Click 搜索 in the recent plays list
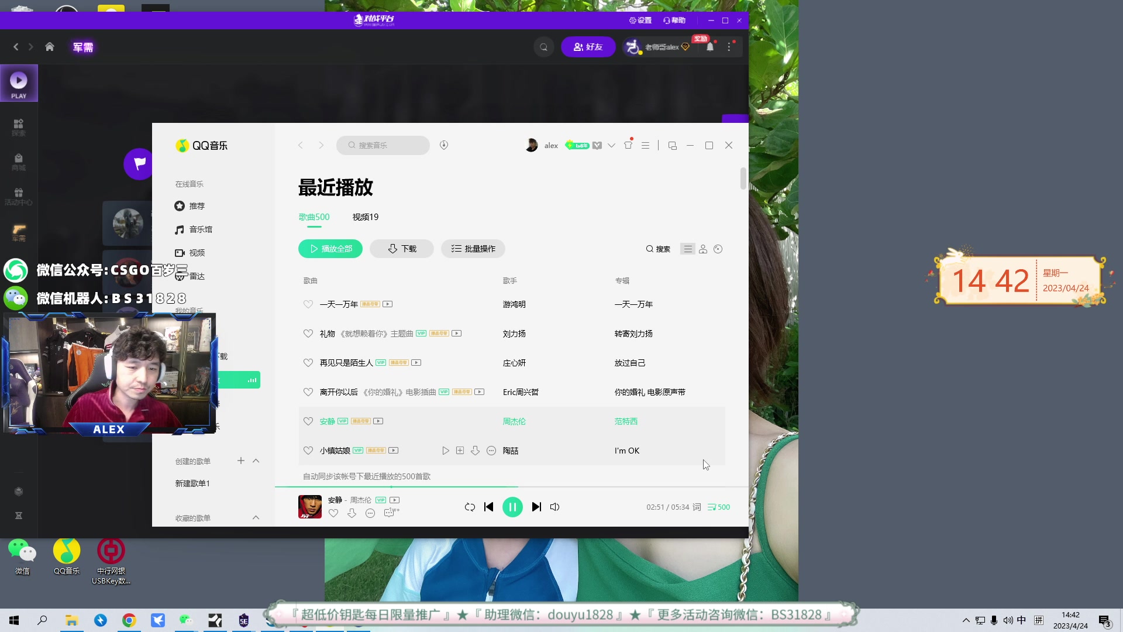 pos(658,249)
